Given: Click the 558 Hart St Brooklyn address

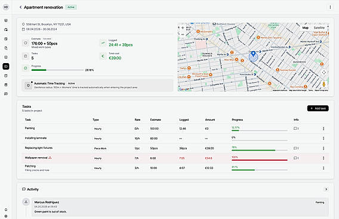Looking at the screenshot, I should point(48,24).
